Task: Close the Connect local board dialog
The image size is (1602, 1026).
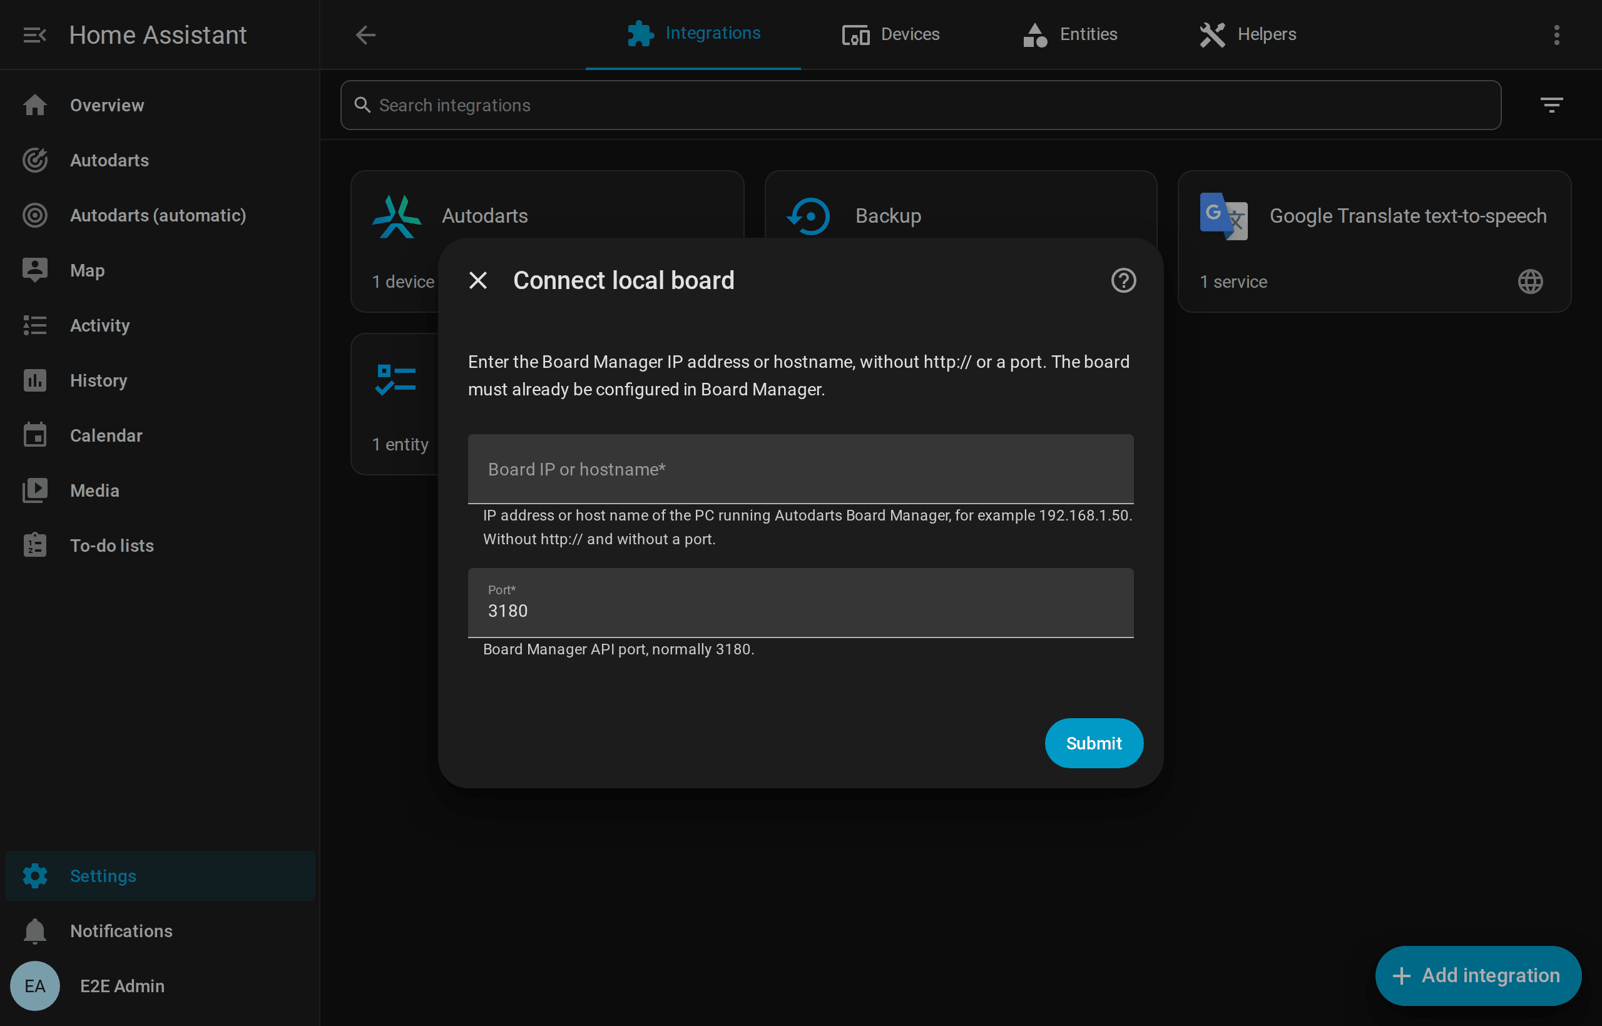Action: click(x=478, y=280)
